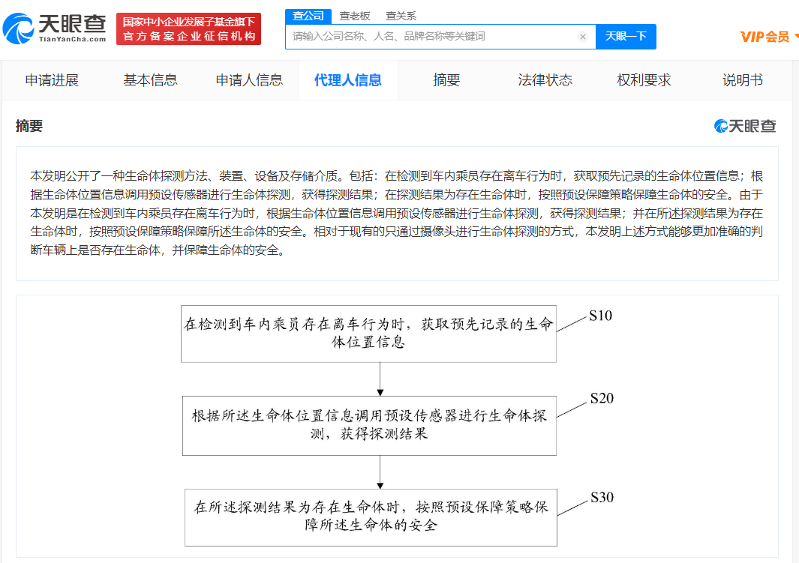Select the 查公司 search tab
The width and height of the screenshot is (799, 563).
(308, 16)
